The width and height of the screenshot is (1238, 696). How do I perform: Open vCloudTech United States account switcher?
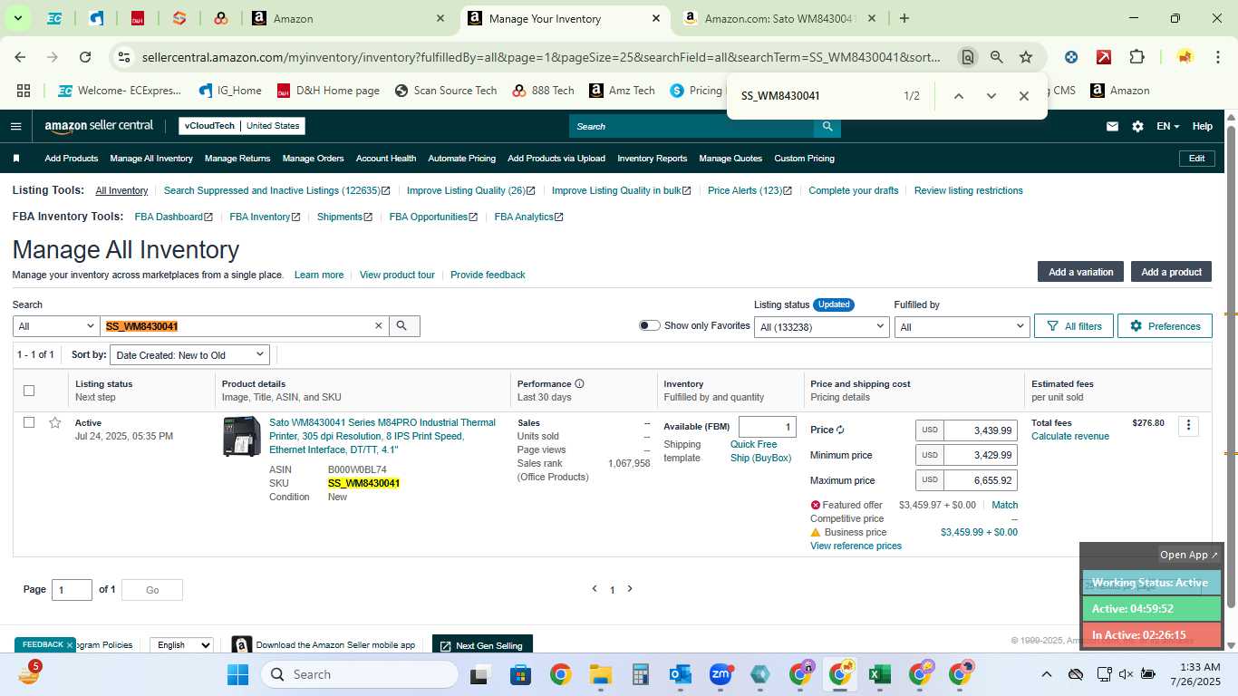(242, 126)
